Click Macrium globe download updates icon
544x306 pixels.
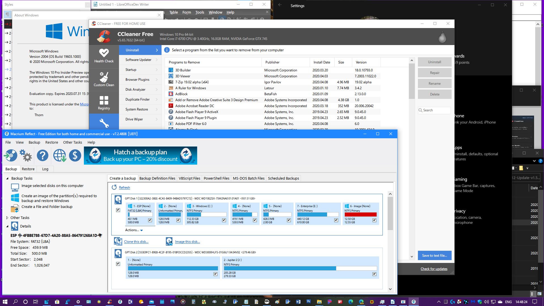pyautogui.click(x=59, y=156)
